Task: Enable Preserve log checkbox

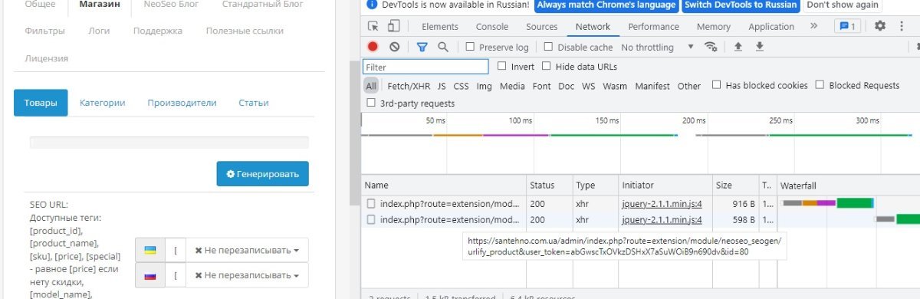Action: pyautogui.click(x=471, y=47)
